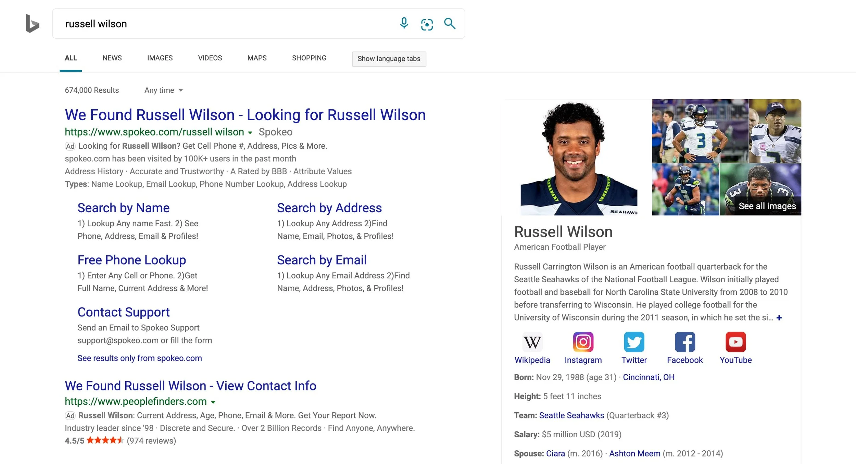Viewport: 856px width, 464px height.
Task: Expand the peoplefinders.com URL dropdown arrow
Action: coord(213,402)
